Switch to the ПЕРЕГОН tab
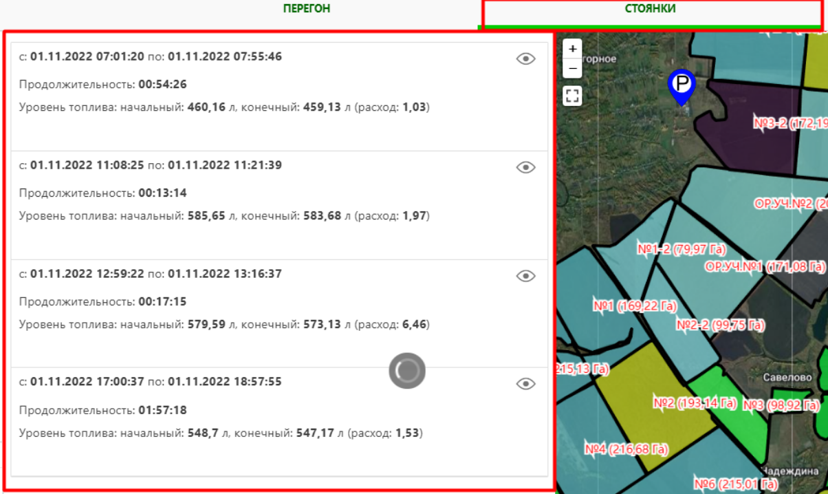Image resolution: width=828 pixels, height=494 pixels. [307, 9]
